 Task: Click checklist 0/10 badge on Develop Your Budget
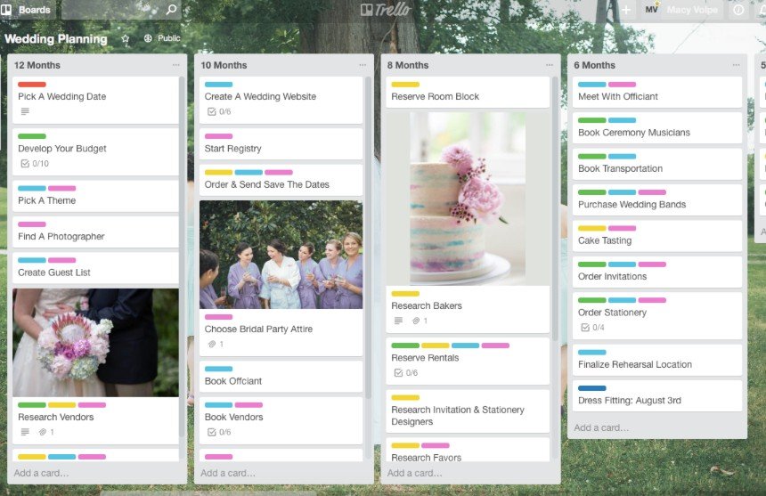point(34,164)
